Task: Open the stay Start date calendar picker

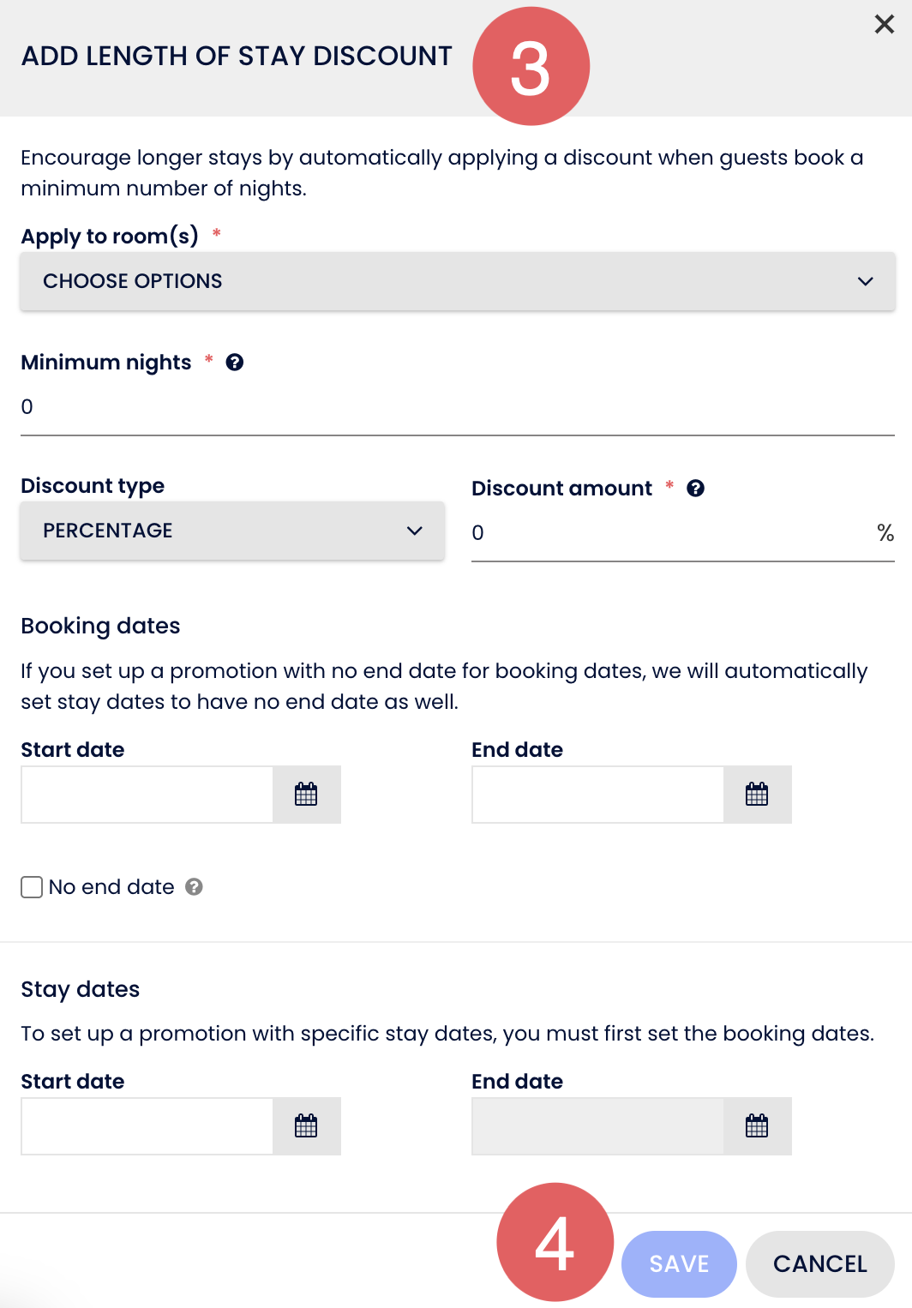Action: point(306,1126)
